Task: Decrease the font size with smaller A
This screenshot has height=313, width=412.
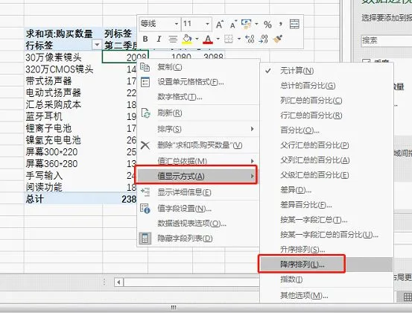Action: tap(233, 24)
